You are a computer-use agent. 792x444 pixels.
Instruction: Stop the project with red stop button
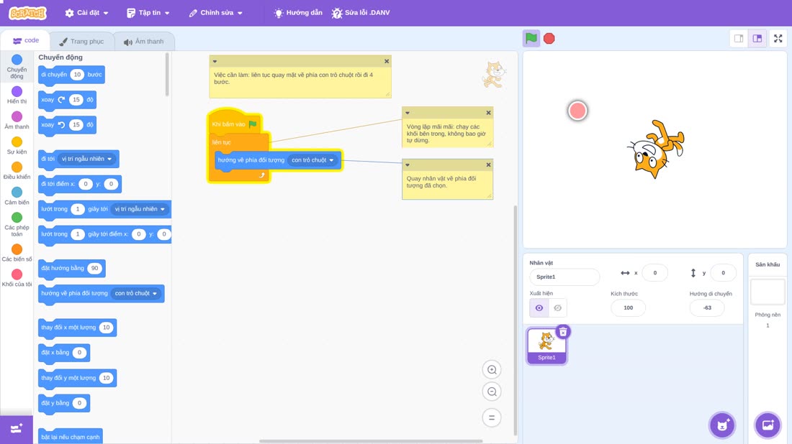[x=549, y=38]
